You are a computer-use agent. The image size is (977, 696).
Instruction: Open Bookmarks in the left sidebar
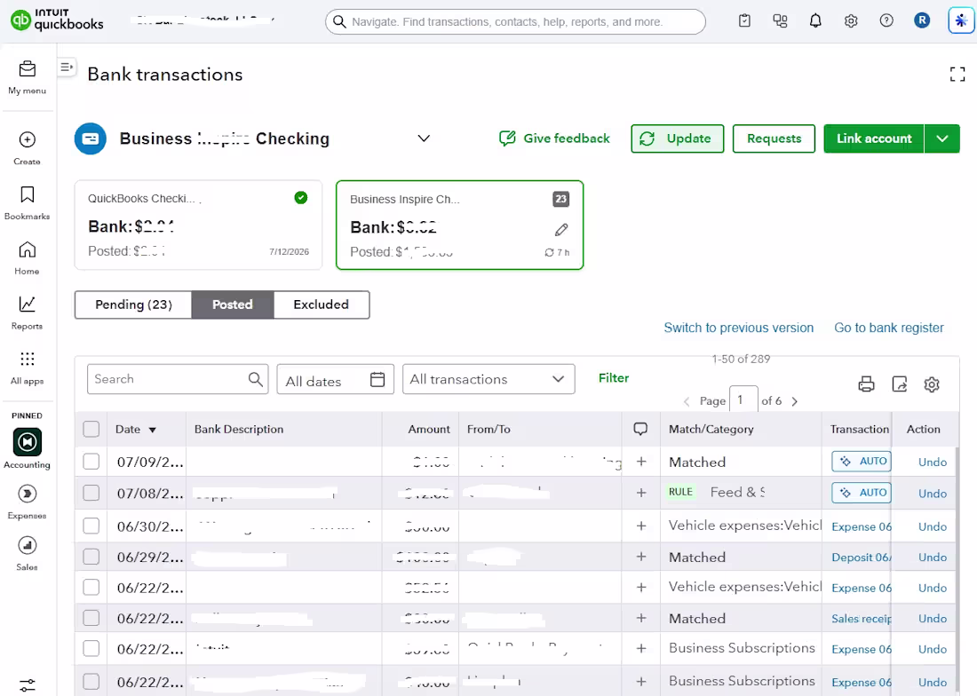tap(27, 203)
